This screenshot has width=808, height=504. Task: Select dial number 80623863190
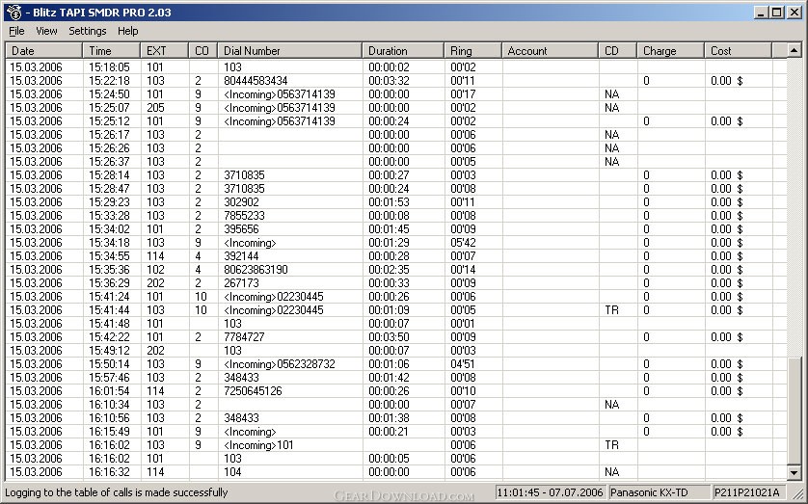tap(256, 269)
